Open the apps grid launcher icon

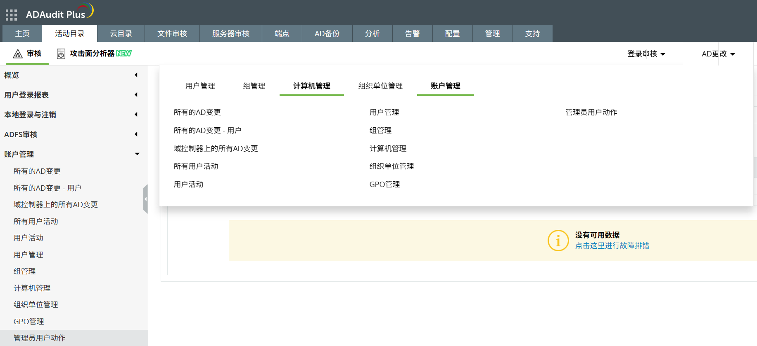click(11, 15)
